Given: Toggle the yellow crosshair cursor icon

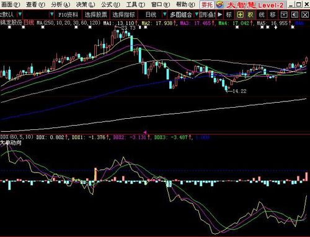Looking at the screenshot, I should coord(240,14).
